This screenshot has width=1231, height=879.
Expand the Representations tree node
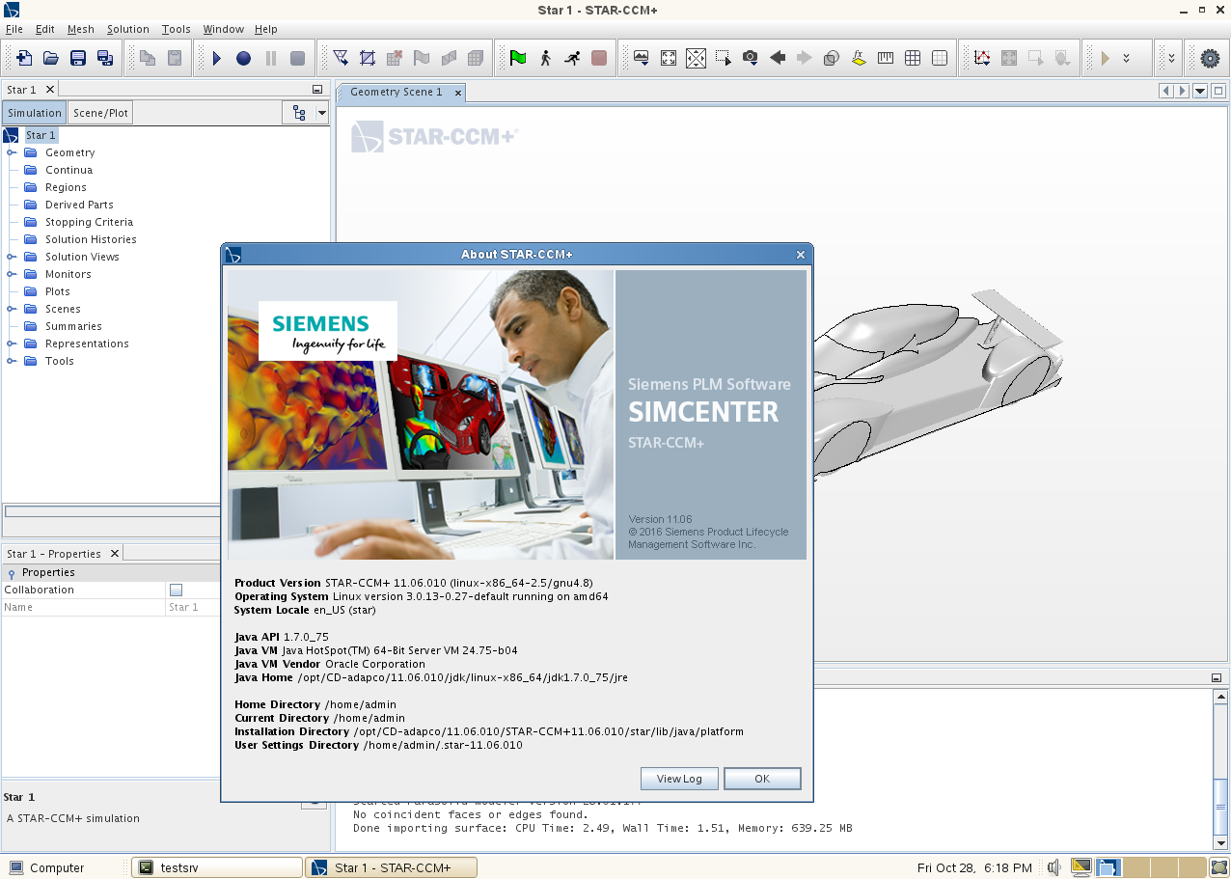12,343
